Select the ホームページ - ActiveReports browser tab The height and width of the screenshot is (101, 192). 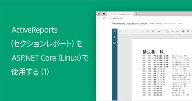coord(120,14)
